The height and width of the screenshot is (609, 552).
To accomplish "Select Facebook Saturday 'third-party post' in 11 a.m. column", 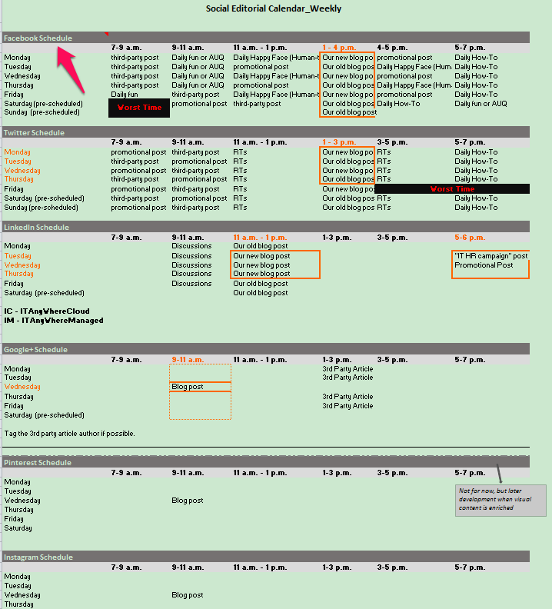I will point(257,104).
